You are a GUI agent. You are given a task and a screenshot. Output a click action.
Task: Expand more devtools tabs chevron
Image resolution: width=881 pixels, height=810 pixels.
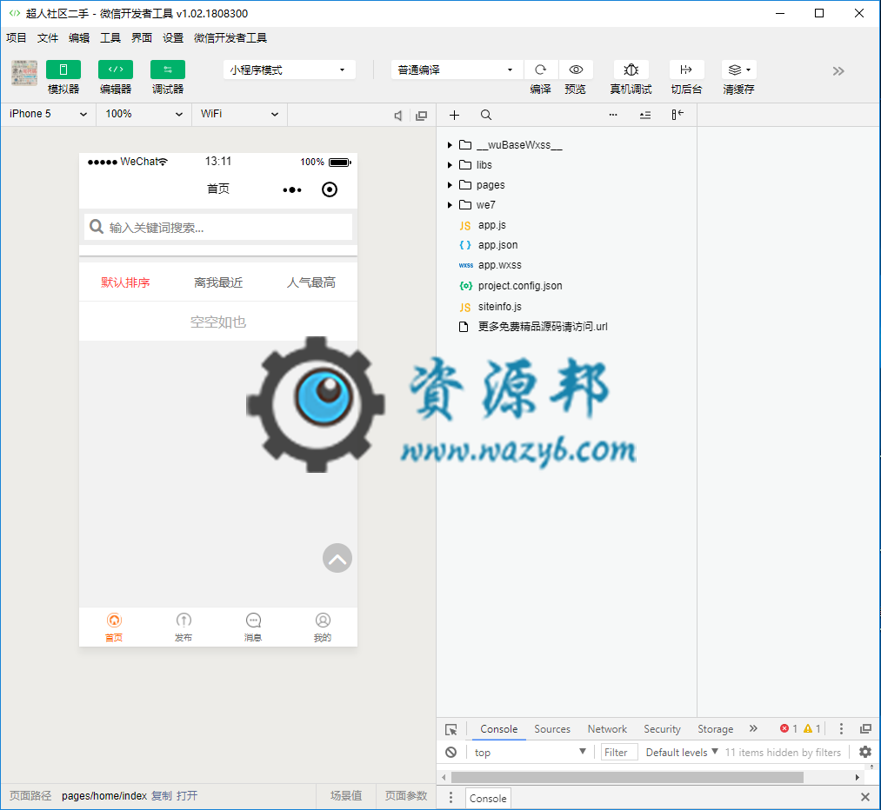[x=753, y=728]
